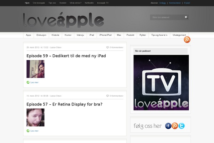This screenshot has height=143, width=214.
Task: Open the Episode 59 post title
Action: pos(66,56)
